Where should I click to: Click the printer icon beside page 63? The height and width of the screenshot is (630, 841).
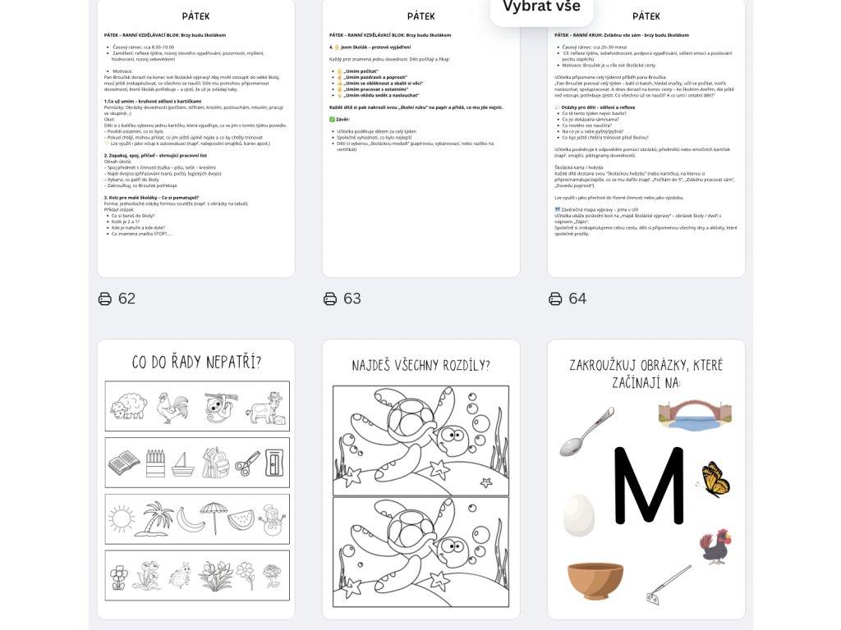[330, 299]
